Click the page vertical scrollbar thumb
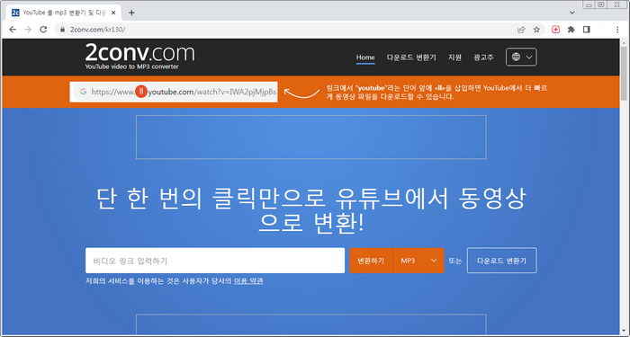Screen dimensions: 630x337 tap(624, 74)
